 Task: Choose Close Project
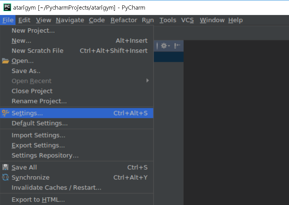[x=77, y=91]
